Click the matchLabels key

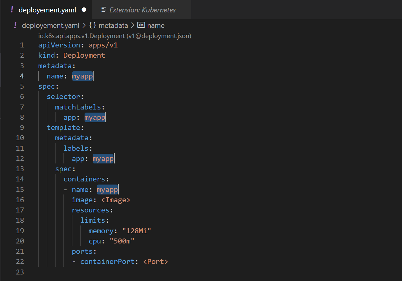click(x=78, y=107)
